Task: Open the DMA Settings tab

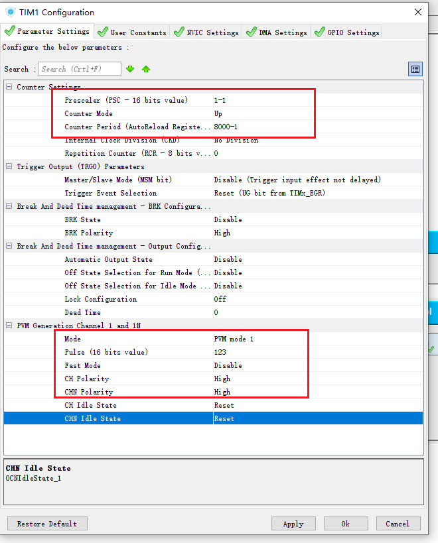Action: tap(277, 32)
